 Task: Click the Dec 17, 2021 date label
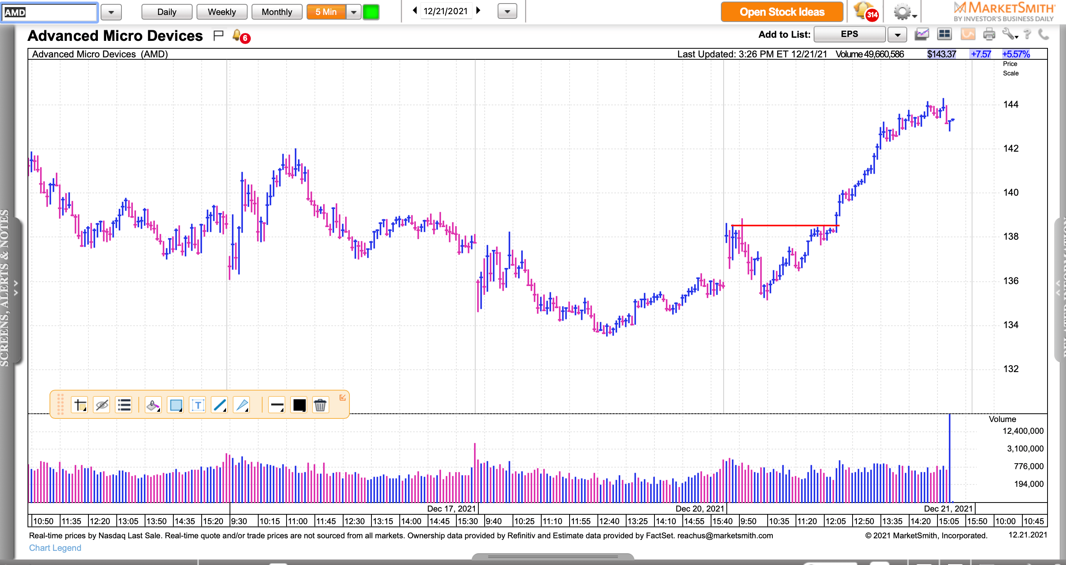coord(451,508)
